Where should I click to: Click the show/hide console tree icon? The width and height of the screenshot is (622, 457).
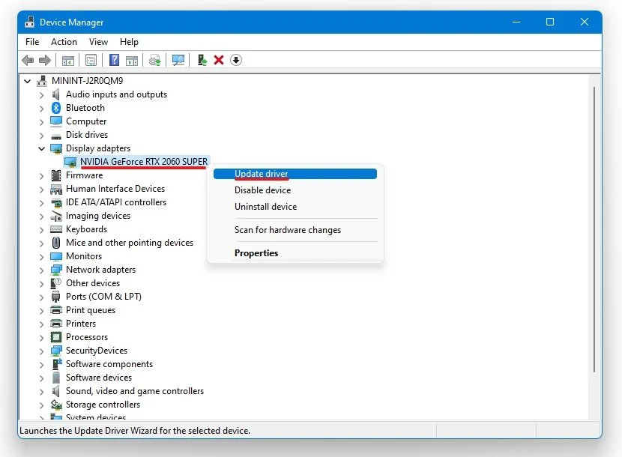coord(67,60)
